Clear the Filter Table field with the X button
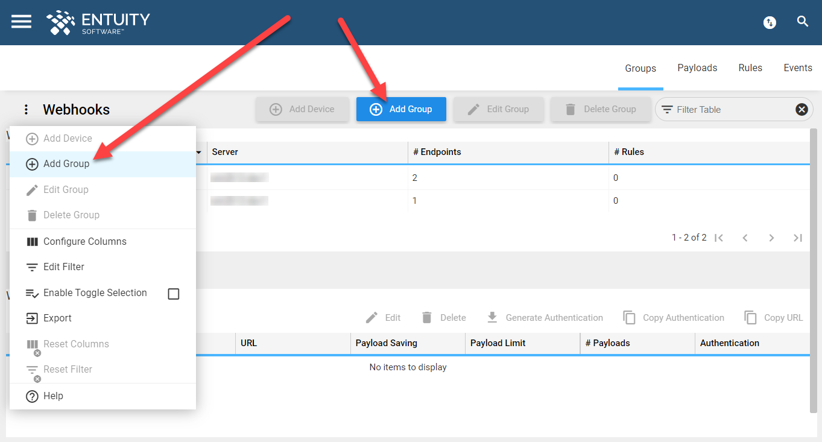 coord(801,109)
